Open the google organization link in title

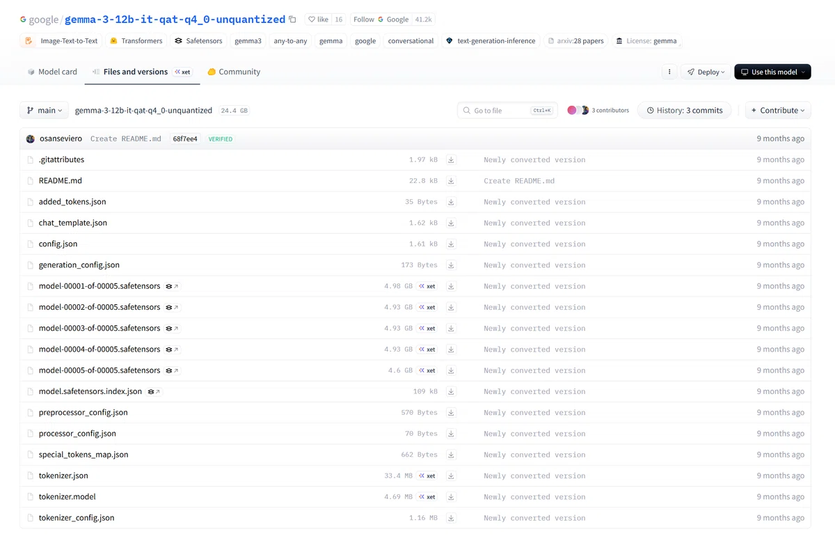[x=43, y=19]
